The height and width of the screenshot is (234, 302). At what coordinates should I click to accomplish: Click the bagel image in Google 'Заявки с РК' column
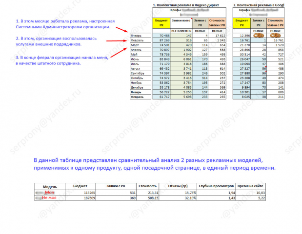pyautogui.click(x=259, y=36)
